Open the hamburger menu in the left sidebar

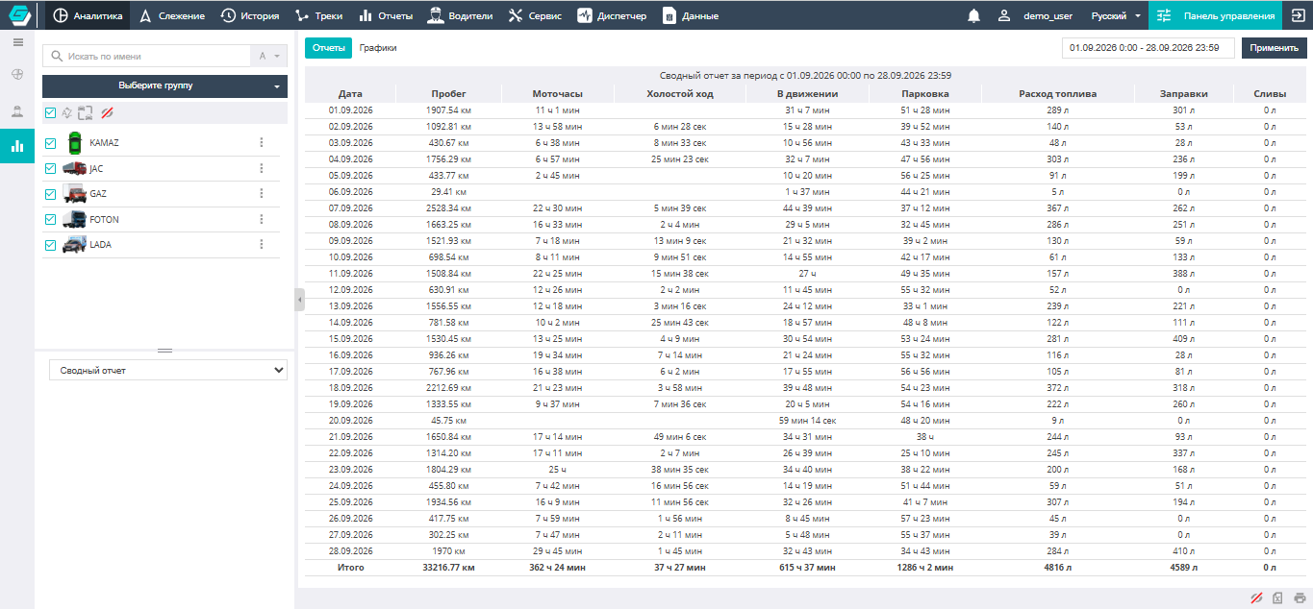[x=17, y=42]
